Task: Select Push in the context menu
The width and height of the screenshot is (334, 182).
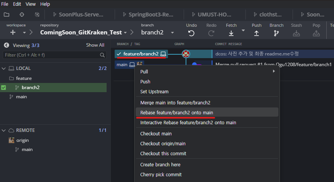Action: (207, 81)
